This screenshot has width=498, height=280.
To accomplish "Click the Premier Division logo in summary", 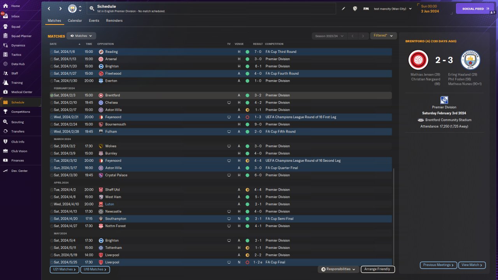I will click(x=444, y=100).
